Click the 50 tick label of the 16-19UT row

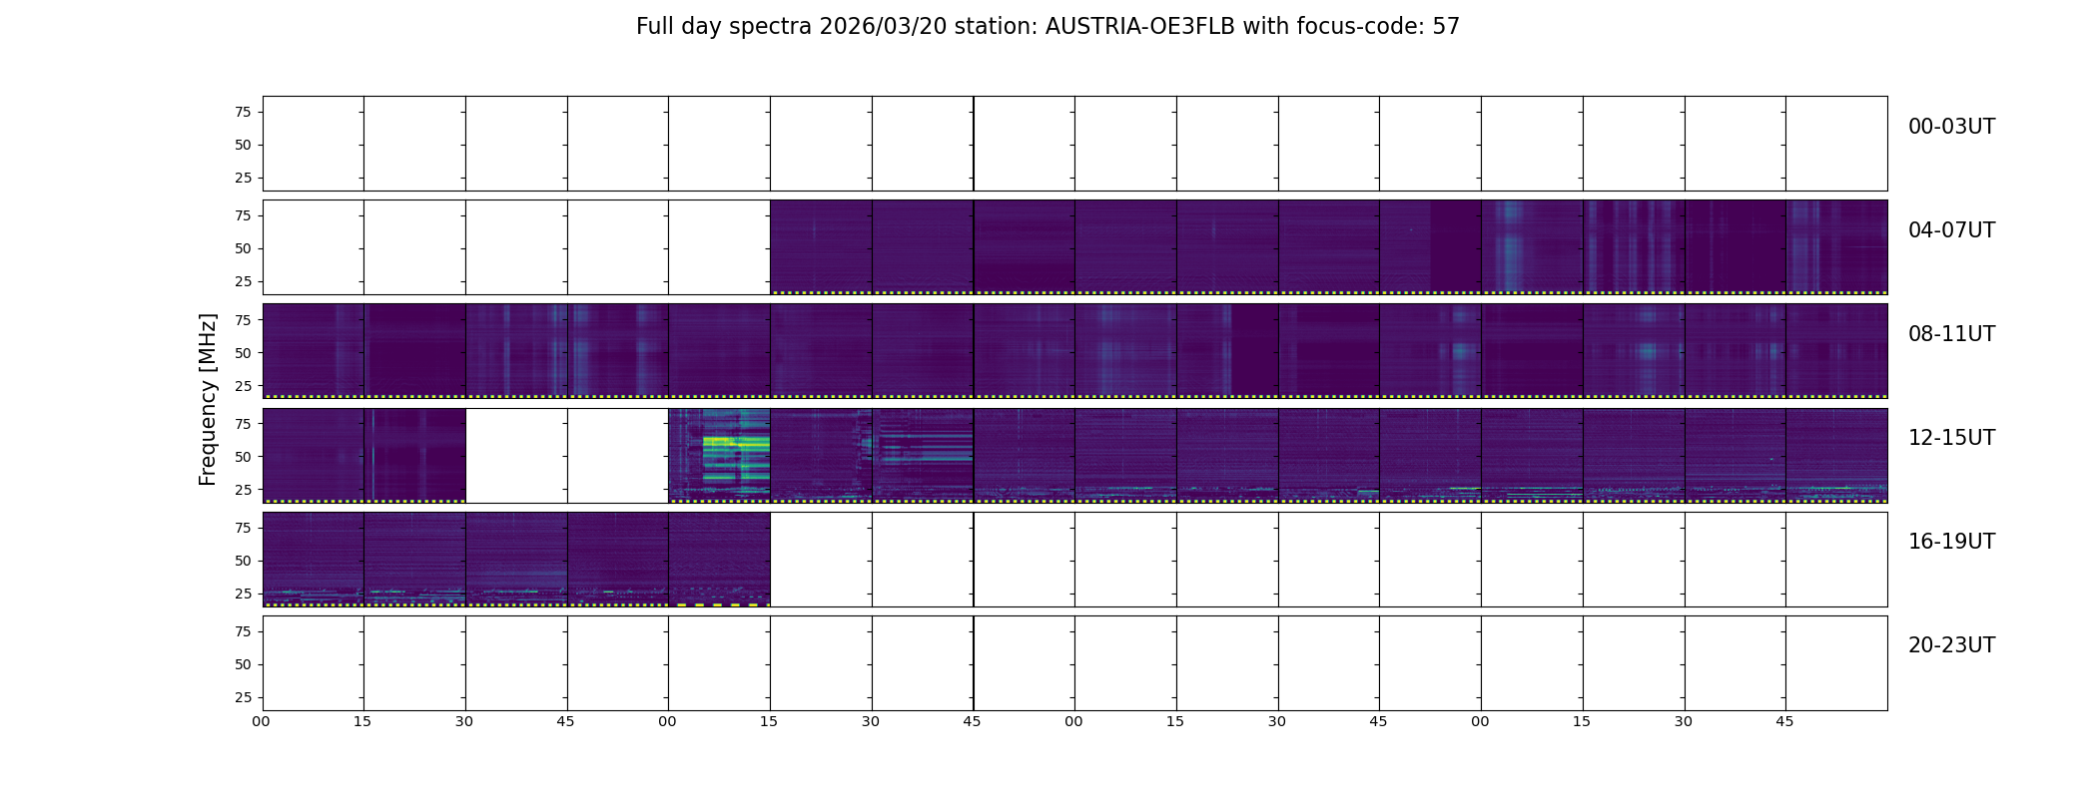coord(243,561)
